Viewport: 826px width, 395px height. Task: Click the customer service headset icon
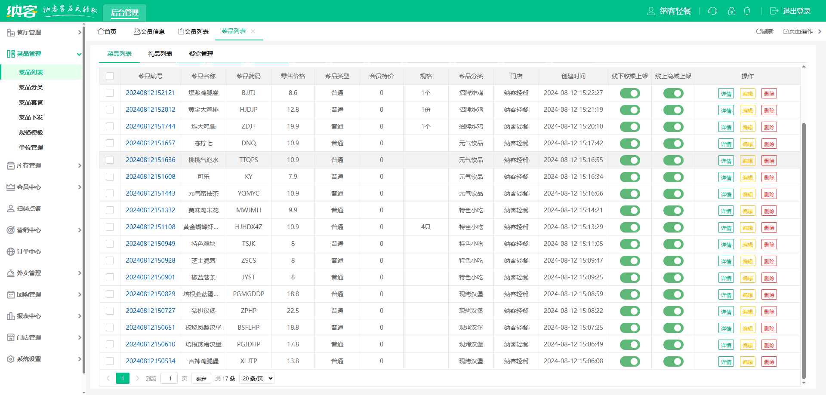(712, 11)
